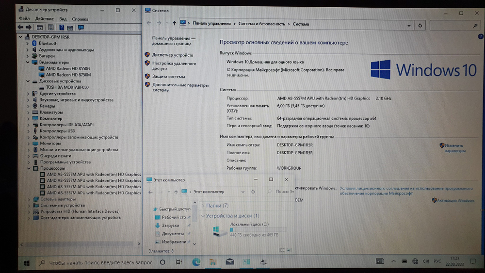Screen dimensions: 485x273
Task: Click the scan hardware monitor icon in toolbar
Action: pos(81,28)
